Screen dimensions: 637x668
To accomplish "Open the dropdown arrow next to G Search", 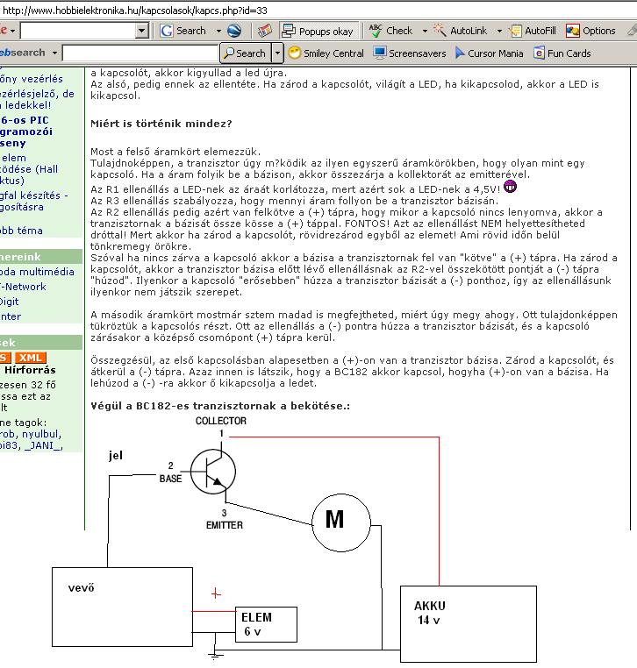I will click(218, 31).
